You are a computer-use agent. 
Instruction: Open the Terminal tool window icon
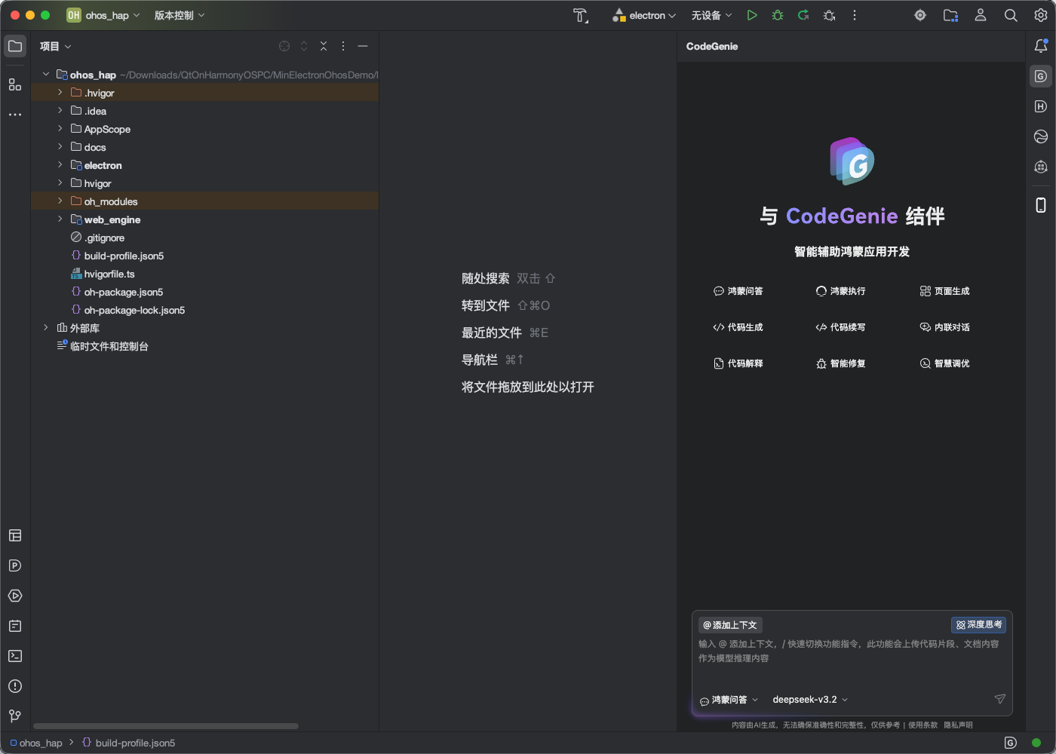pyautogui.click(x=15, y=656)
